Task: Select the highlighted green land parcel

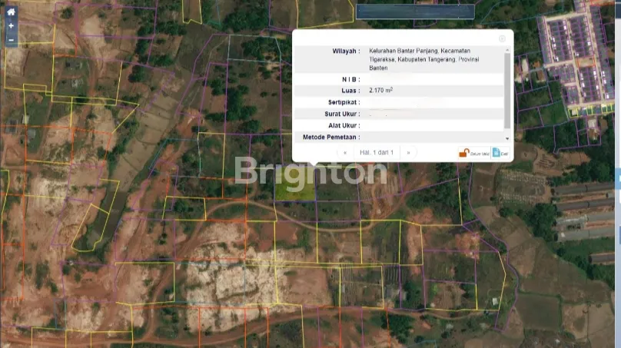Action: [x=296, y=190]
